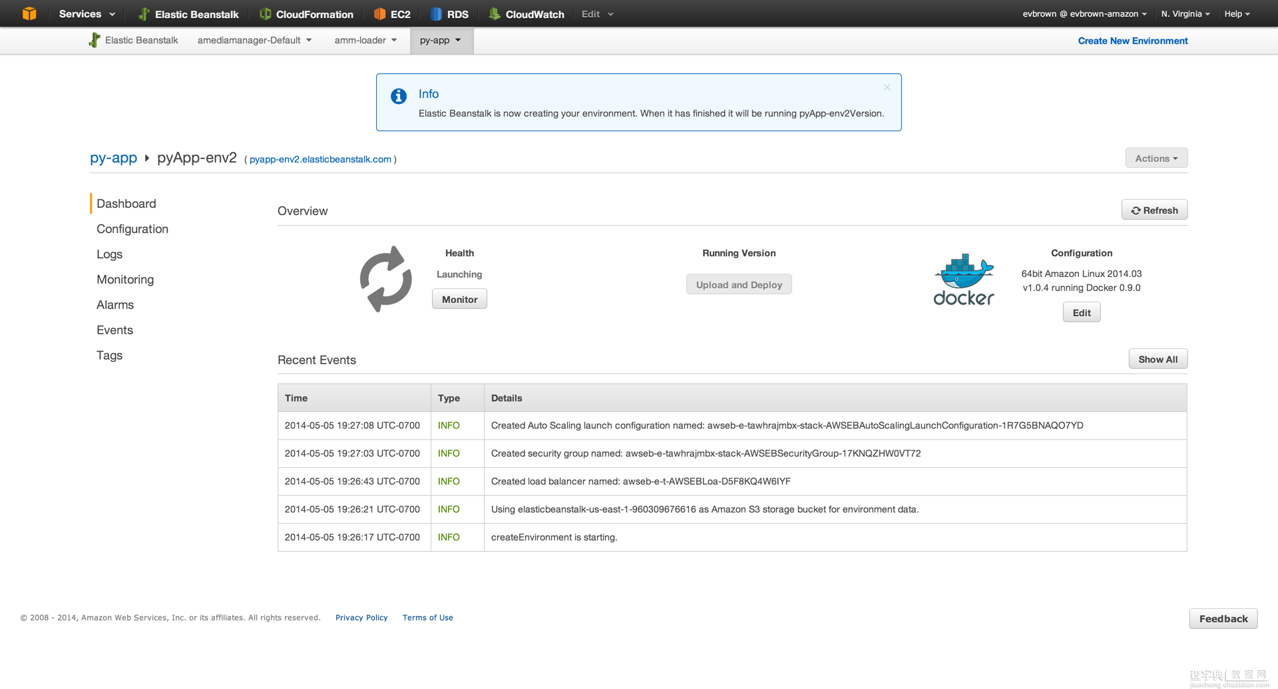Open Monitoring in the side navigation
Screen dimensions: 1278x689
click(125, 280)
